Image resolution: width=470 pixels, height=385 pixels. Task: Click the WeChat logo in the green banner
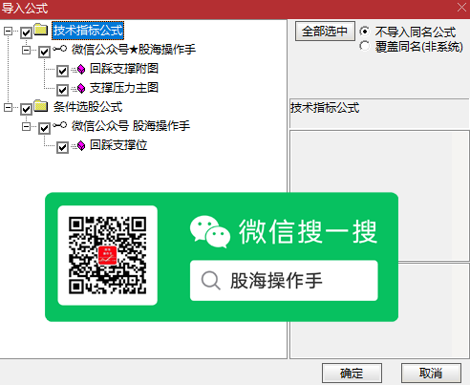(x=210, y=231)
